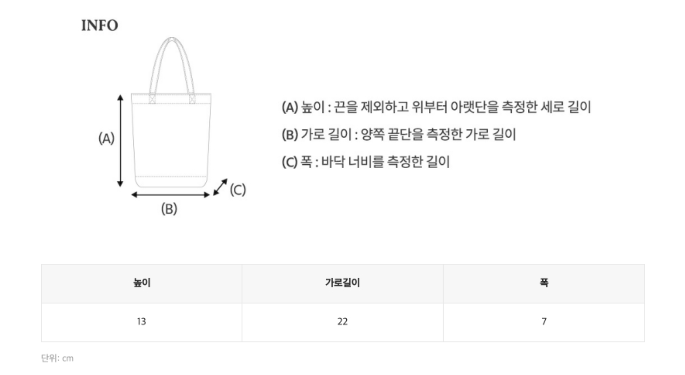This screenshot has width=685, height=375.
Task: Click the tote bag diagram body
Action: tap(171, 141)
